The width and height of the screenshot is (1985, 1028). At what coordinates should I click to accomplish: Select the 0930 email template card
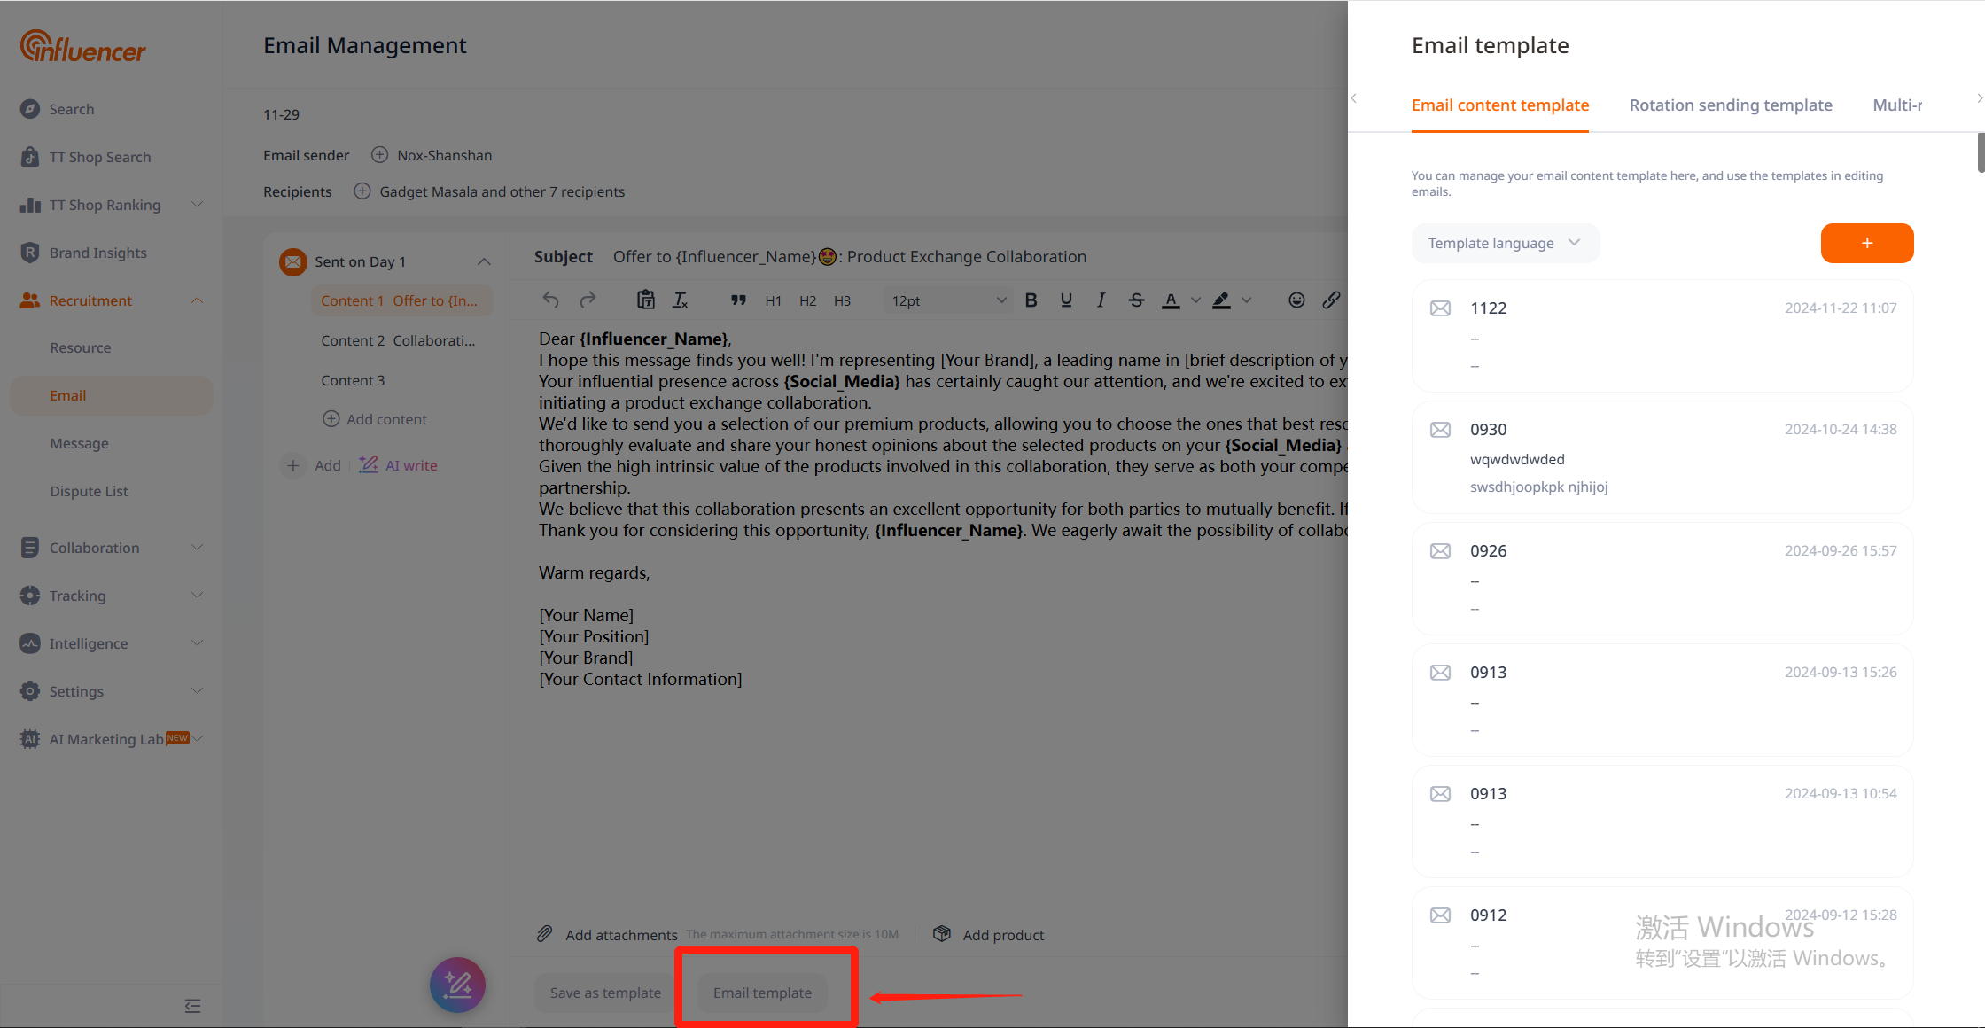tap(1662, 457)
